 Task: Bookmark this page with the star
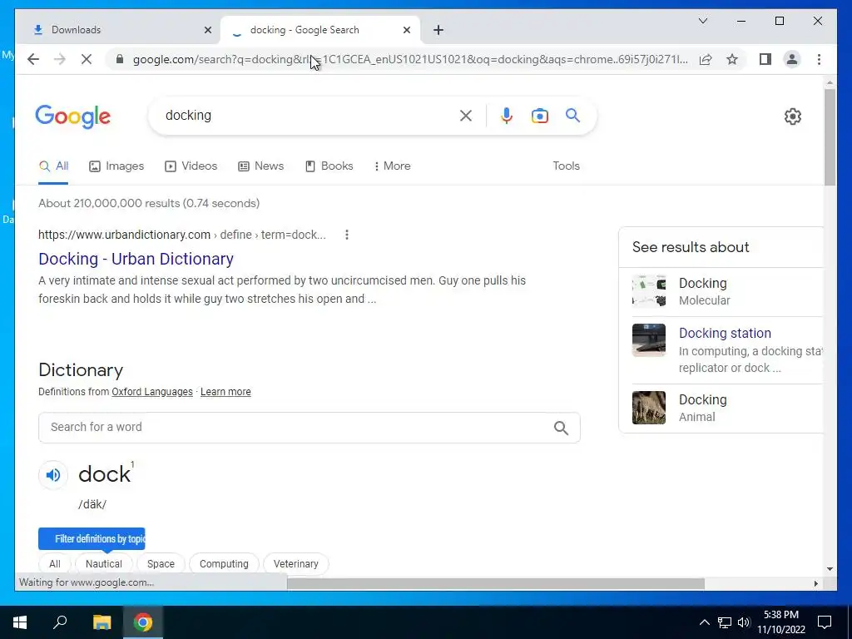tap(732, 59)
